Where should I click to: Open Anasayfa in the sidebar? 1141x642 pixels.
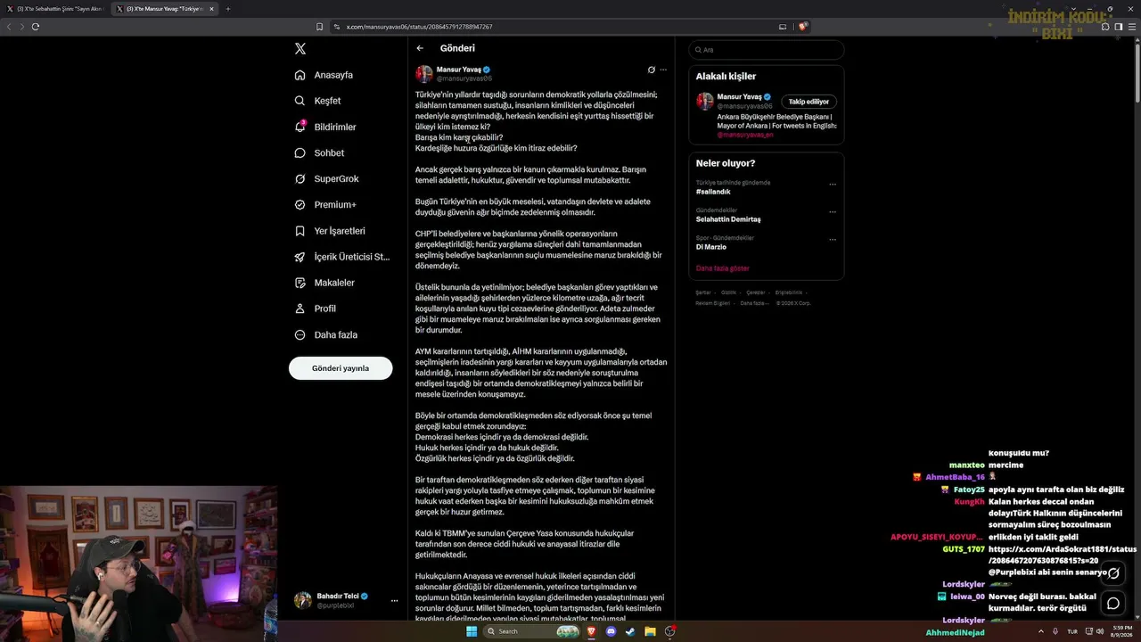[324, 75]
